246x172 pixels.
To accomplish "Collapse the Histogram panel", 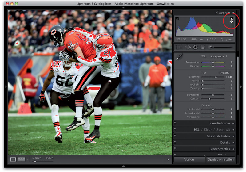I will [x=233, y=13].
